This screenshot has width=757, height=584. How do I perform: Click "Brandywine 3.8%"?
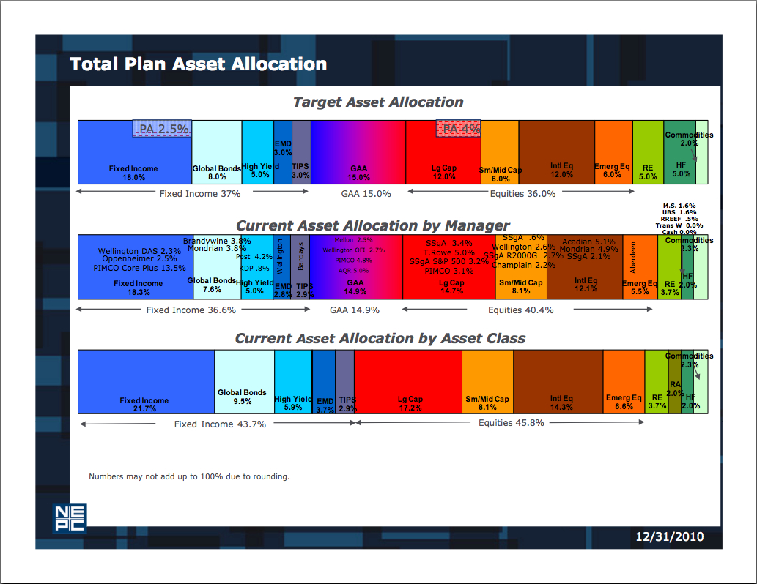pyautogui.click(x=217, y=241)
